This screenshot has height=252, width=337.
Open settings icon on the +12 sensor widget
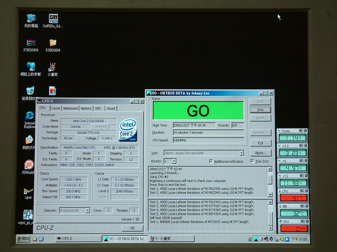tap(302, 176)
